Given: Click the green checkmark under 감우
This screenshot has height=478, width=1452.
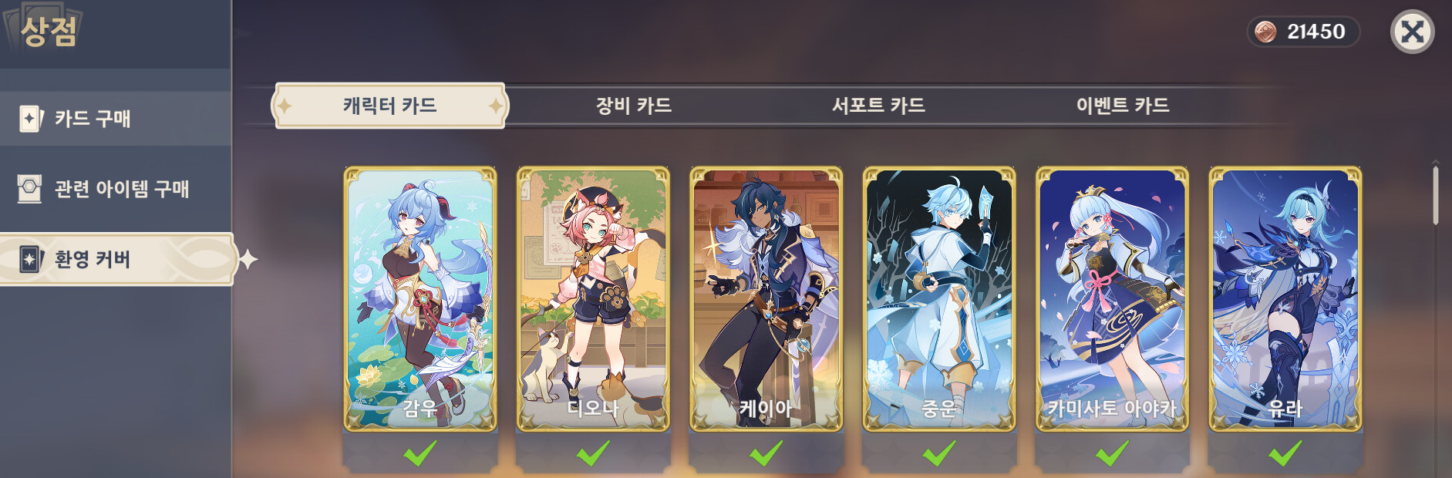Looking at the screenshot, I should click(x=420, y=453).
